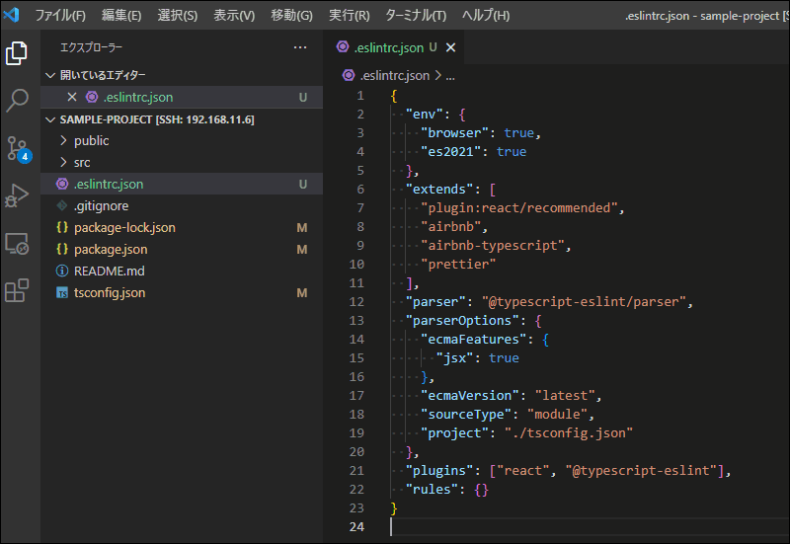The width and height of the screenshot is (790, 544).
Task: Click the package-lock.json braces icon
Action: 62,227
